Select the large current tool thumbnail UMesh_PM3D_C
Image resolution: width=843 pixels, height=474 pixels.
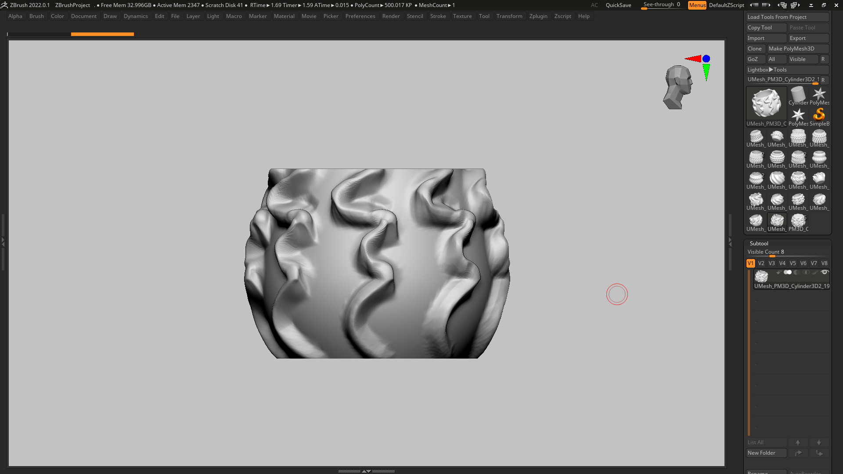point(766,107)
